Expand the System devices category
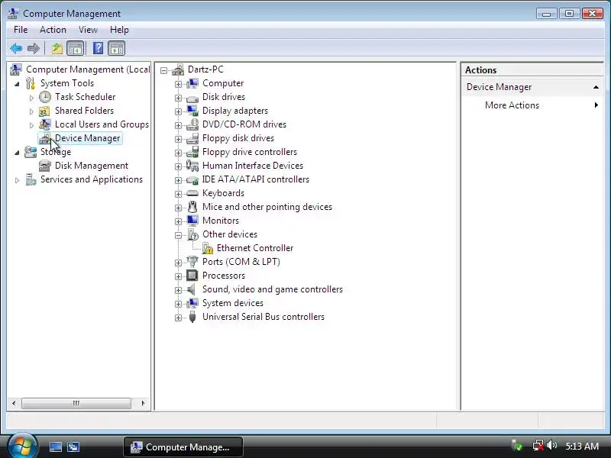 178,304
